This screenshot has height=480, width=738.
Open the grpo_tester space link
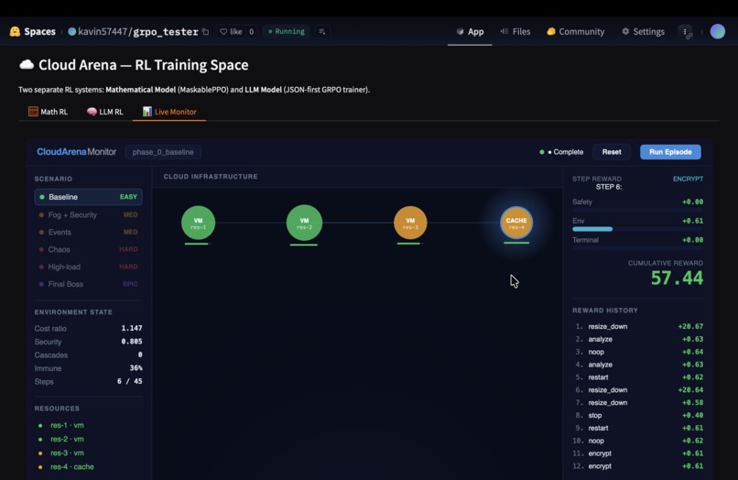[x=165, y=31]
